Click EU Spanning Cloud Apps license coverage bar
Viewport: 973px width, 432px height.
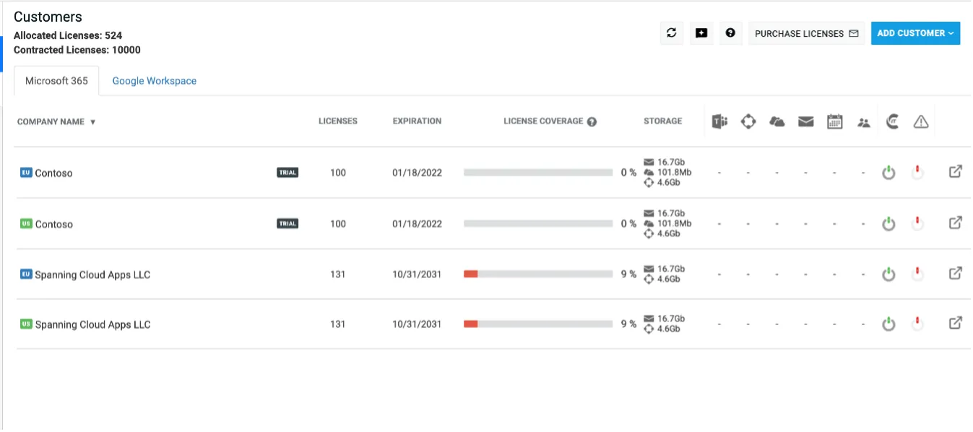coord(538,274)
